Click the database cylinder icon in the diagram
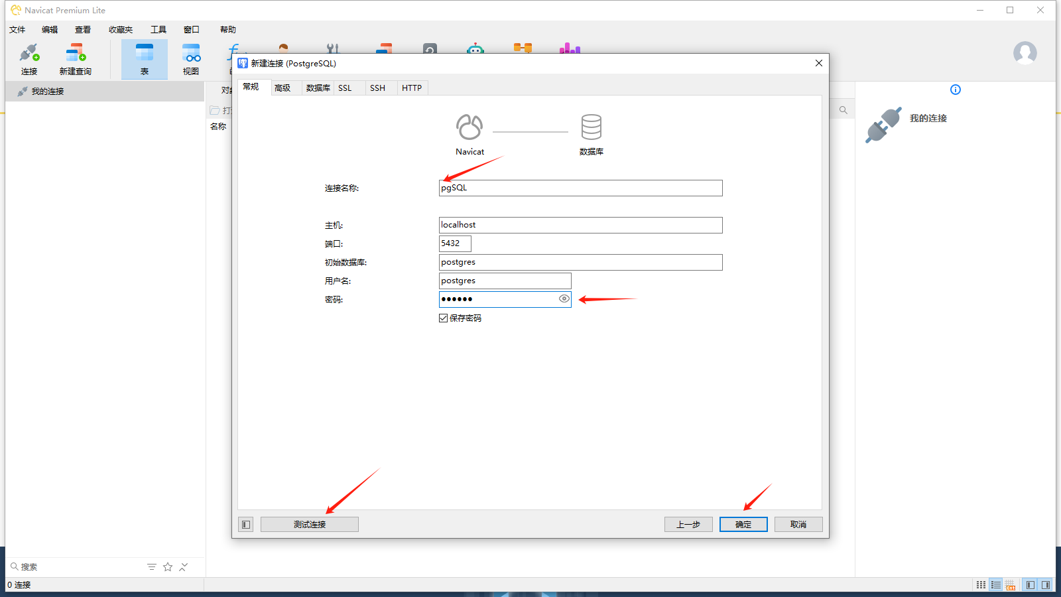Viewport: 1061px width, 597px height. coord(592,127)
